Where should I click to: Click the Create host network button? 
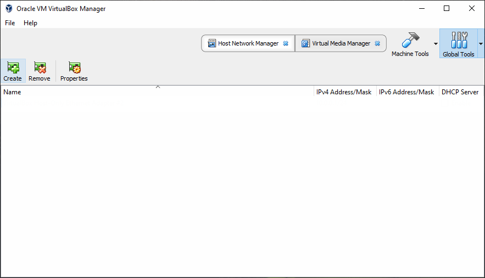13,71
